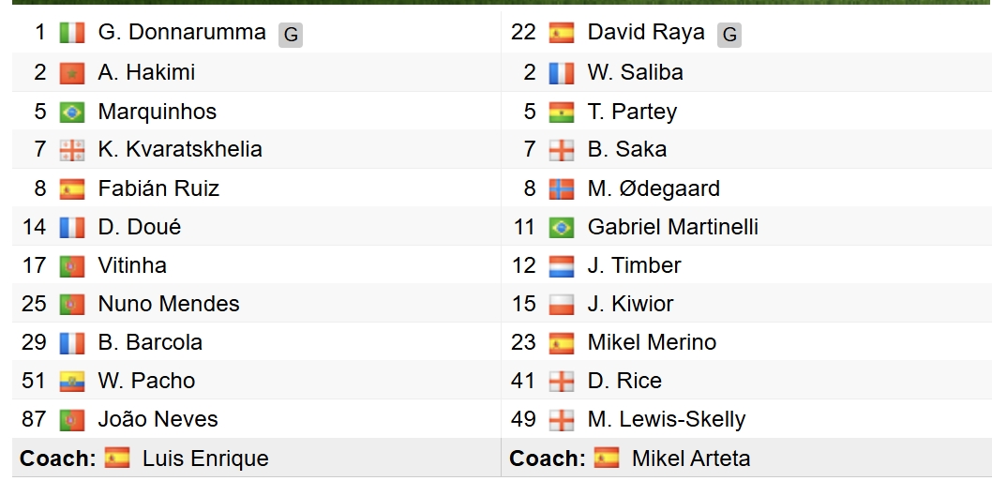Screen dimensions: 992x481
Task: Open the Marquinhos player link
Action: tap(157, 112)
